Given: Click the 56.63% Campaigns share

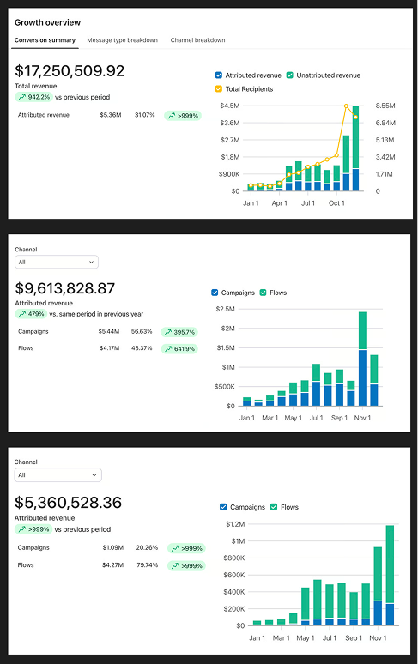Looking at the screenshot, I should (142, 331).
